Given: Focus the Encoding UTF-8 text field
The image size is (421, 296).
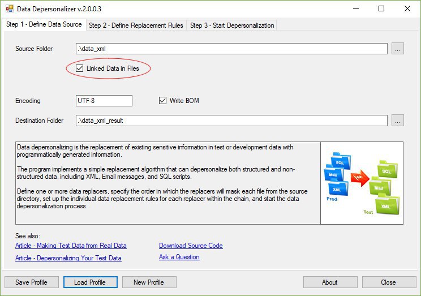Looking at the screenshot, I should pyautogui.click(x=104, y=101).
